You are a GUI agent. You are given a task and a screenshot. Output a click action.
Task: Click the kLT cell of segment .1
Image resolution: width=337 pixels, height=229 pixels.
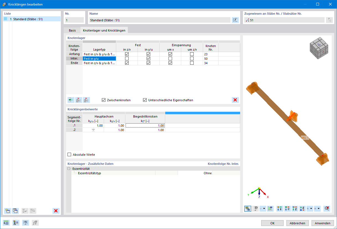click(145, 126)
